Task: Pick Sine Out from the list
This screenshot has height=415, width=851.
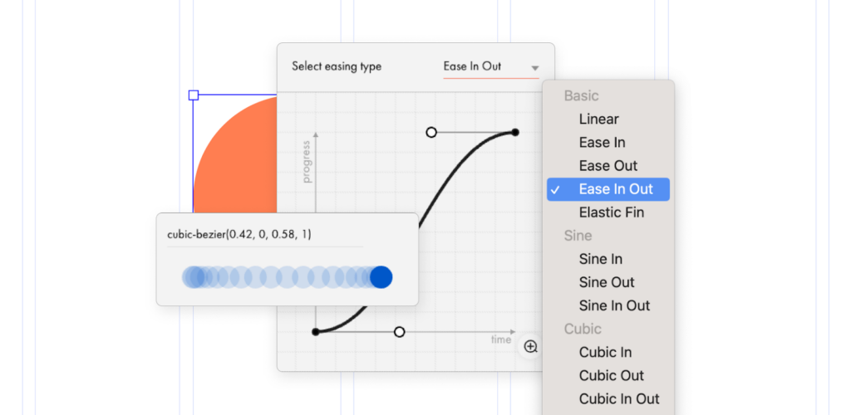Action: tap(606, 282)
